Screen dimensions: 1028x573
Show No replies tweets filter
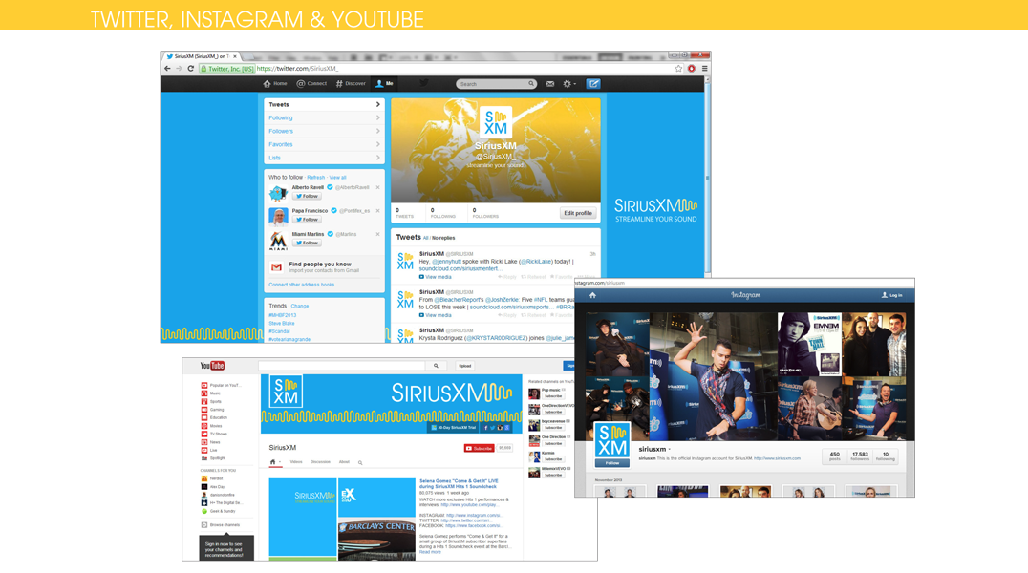click(x=443, y=238)
